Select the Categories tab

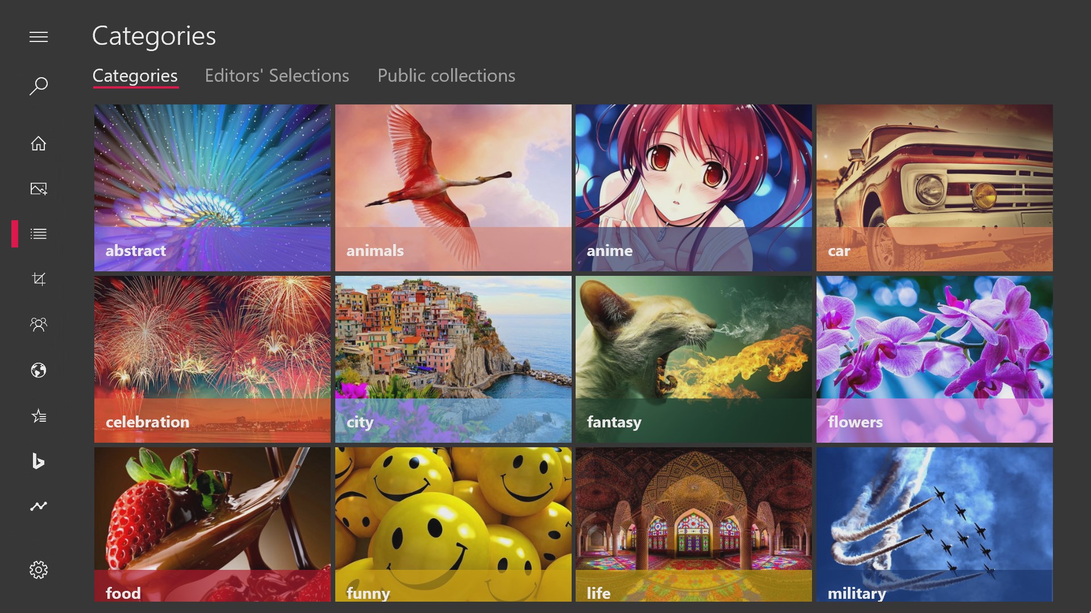pyautogui.click(x=135, y=75)
